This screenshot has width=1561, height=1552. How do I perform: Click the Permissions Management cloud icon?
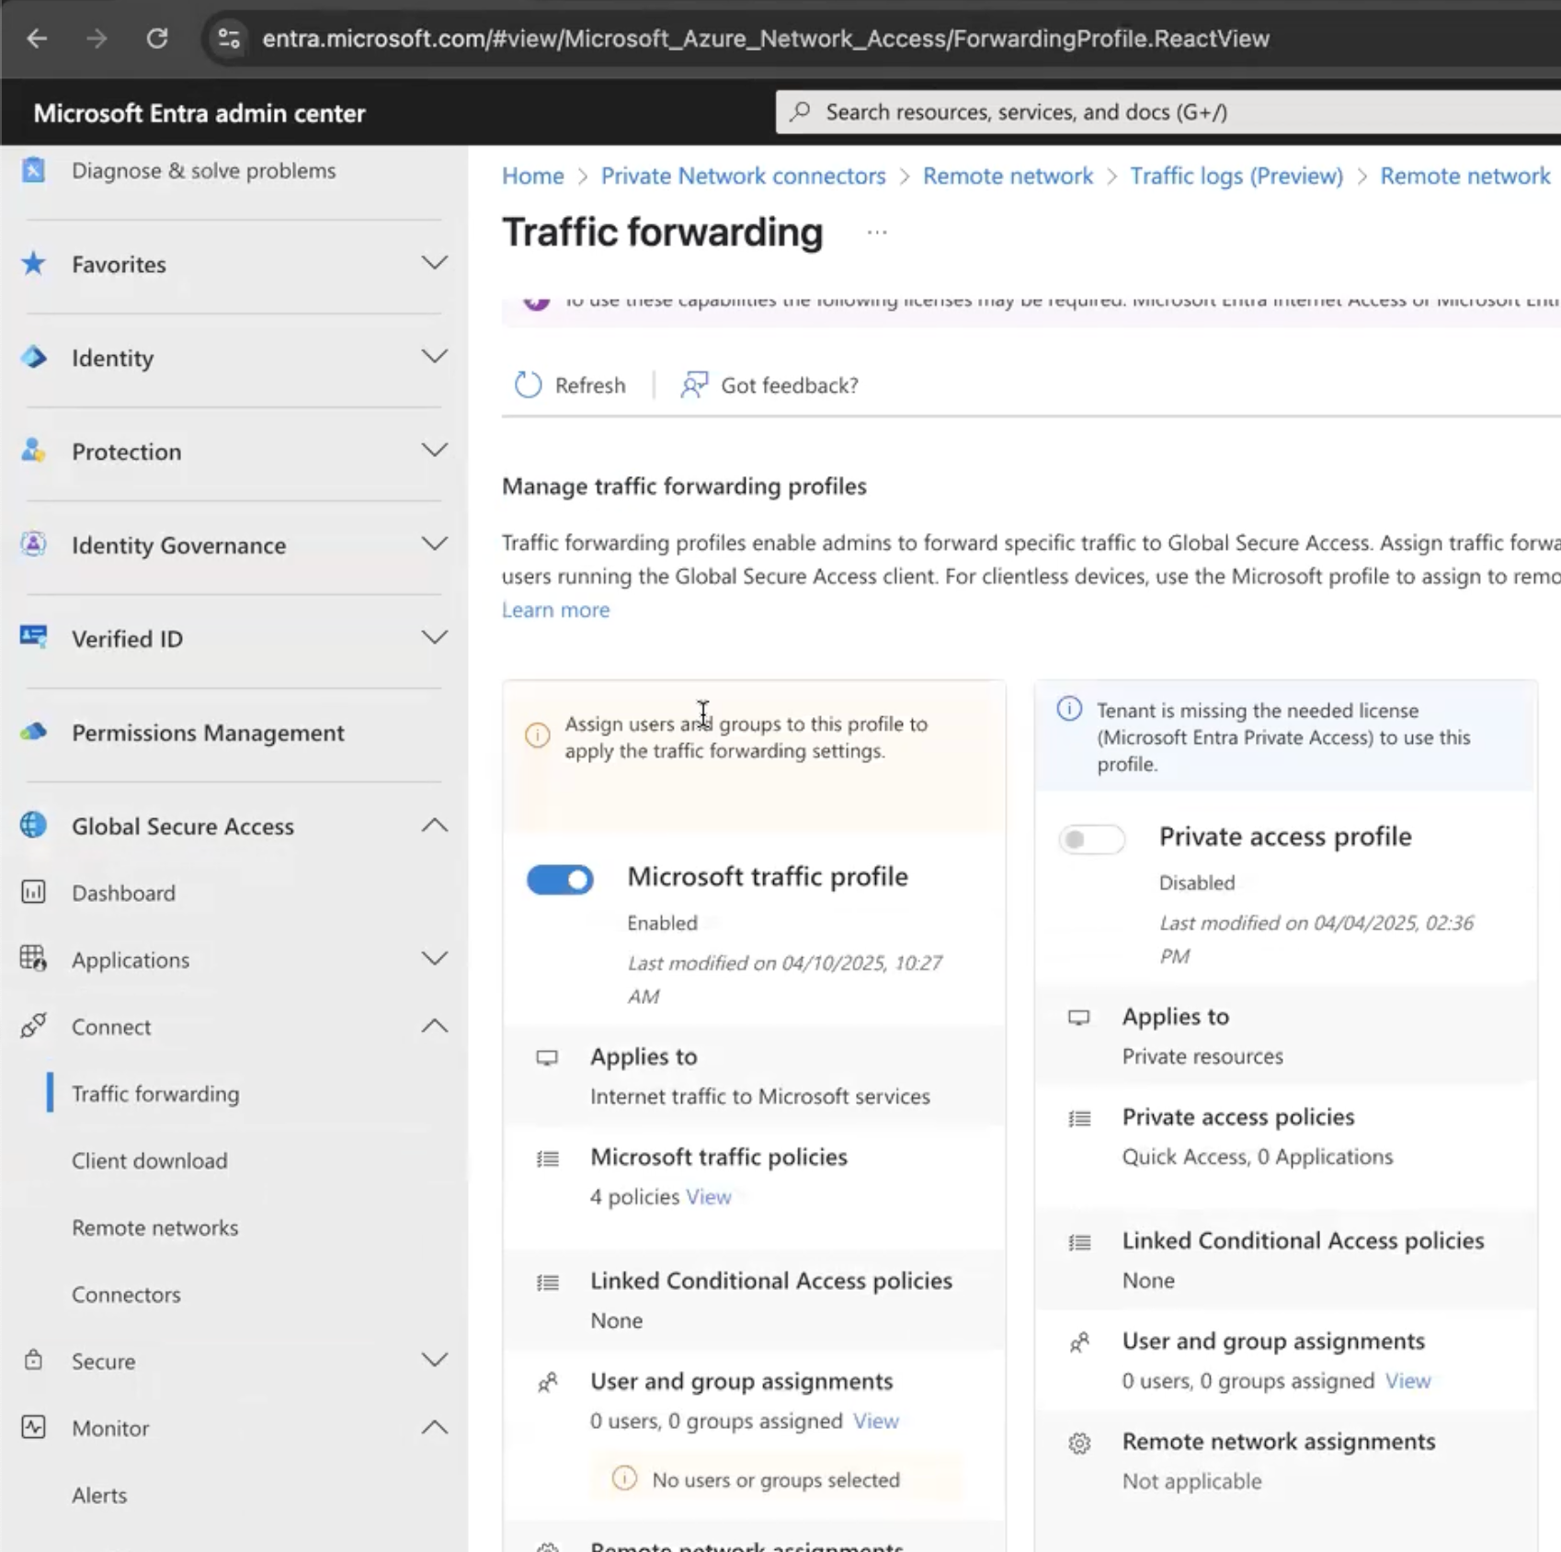pos(34,733)
